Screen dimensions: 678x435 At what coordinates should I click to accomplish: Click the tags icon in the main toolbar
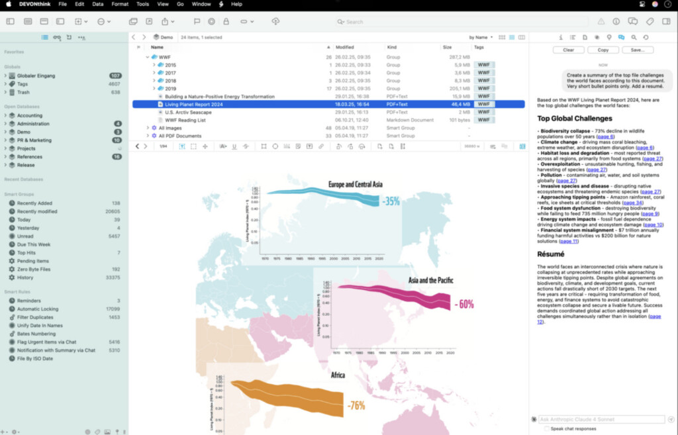[650, 22]
